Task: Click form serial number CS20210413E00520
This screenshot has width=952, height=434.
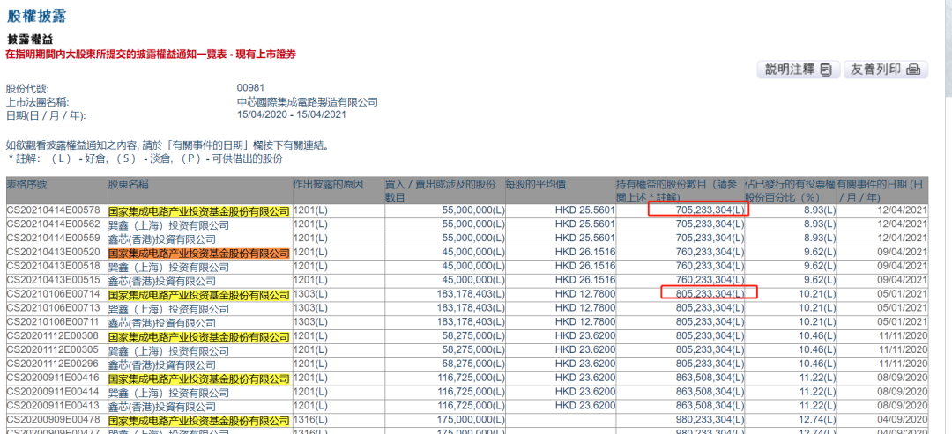Action: (x=52, y=252)
